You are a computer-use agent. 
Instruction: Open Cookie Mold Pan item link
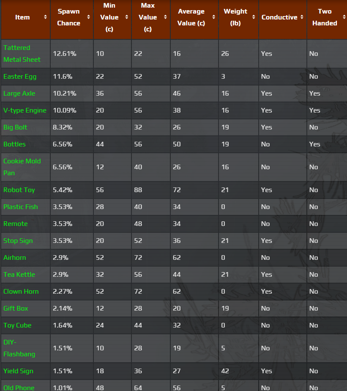(x=22, y=167)
